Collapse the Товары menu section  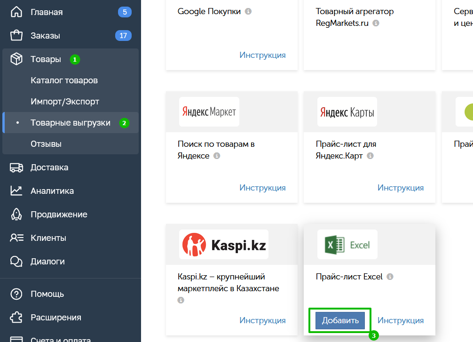click(70, 59)
